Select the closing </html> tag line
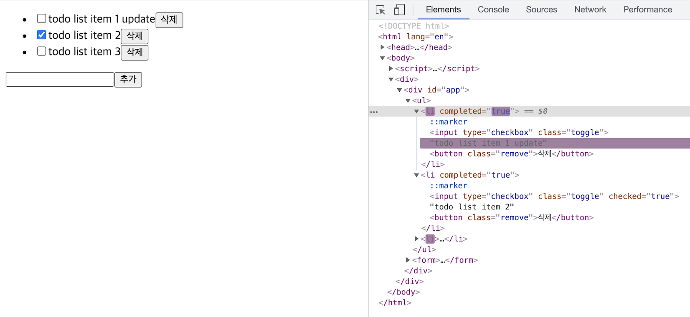690x317 pixels. point(395,303)
